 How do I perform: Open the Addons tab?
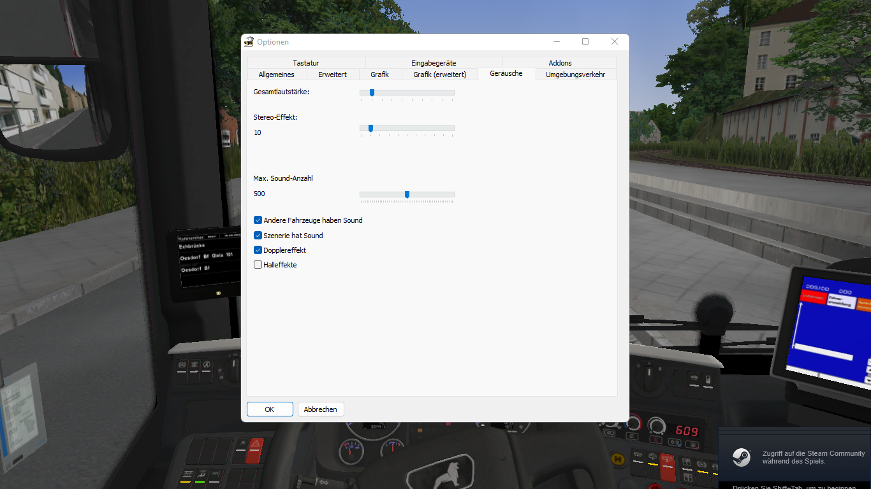pos(560,63)
